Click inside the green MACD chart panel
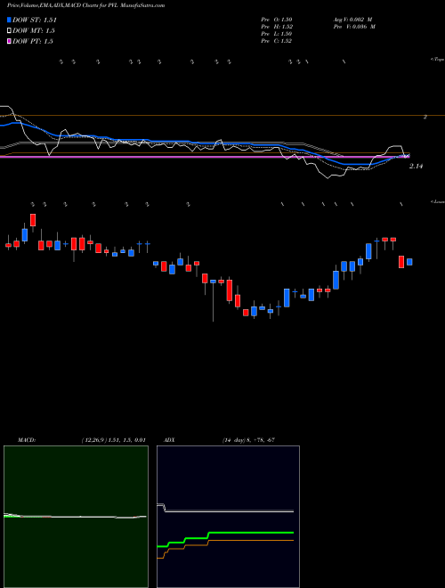Viewport: 445px width, 588px height. point(76,517)
